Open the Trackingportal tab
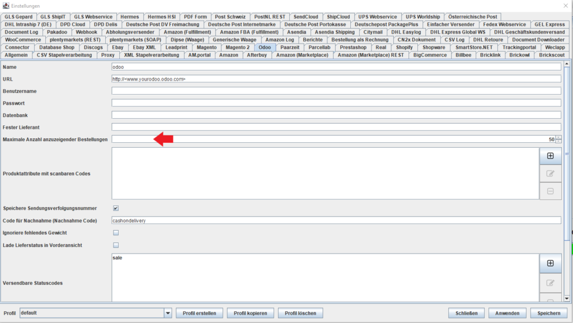Image resolution: width=573 pixels, height=323 pixels. [519, 48]
